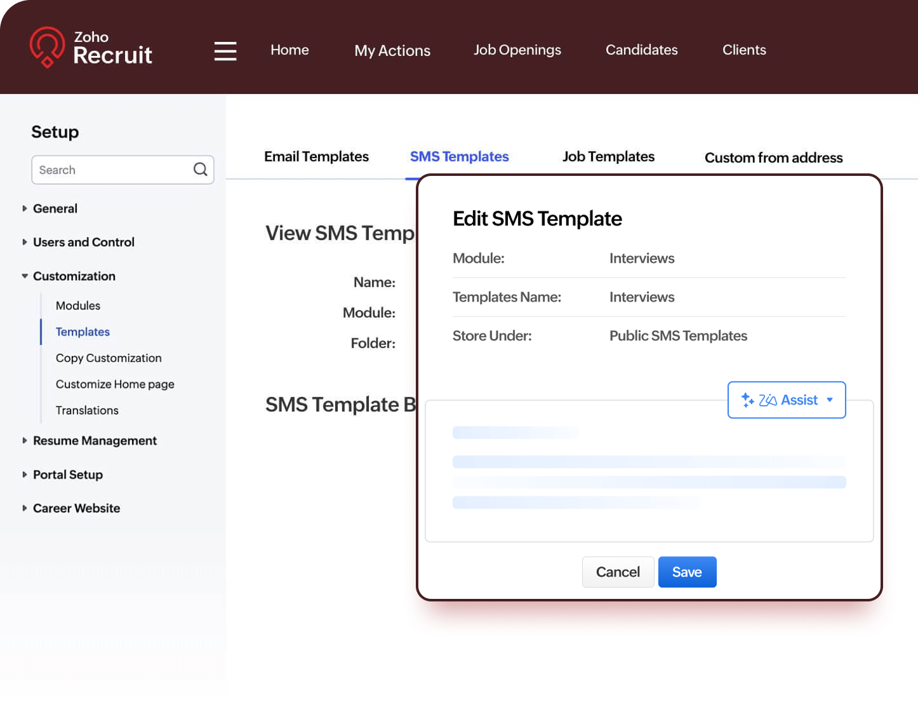Click the Career Website label
Screen dimensions: 918x724
(76, 508)
